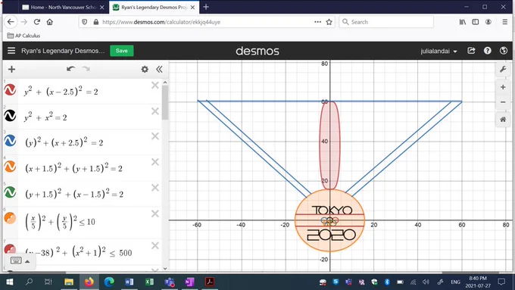Open the language globe icon
515x290 pixels.
point(504,51)
